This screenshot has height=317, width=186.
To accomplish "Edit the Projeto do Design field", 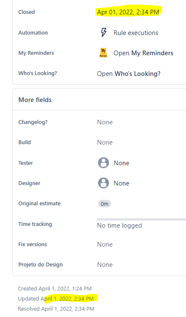I will coord(105,264).
